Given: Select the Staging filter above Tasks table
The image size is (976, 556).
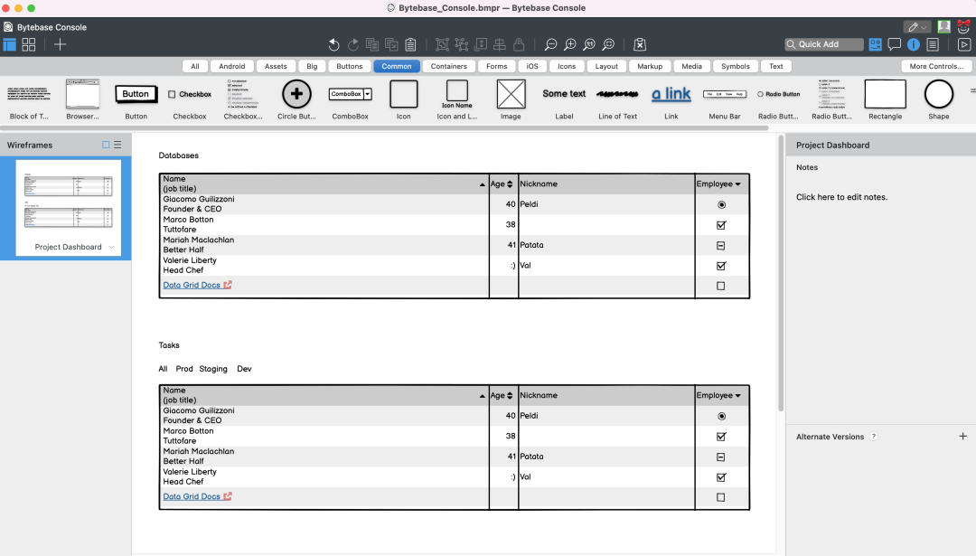Looking at the screenshot, I should pos(213,369).
